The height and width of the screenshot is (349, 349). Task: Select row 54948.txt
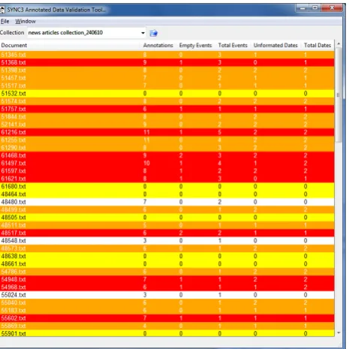167,280
